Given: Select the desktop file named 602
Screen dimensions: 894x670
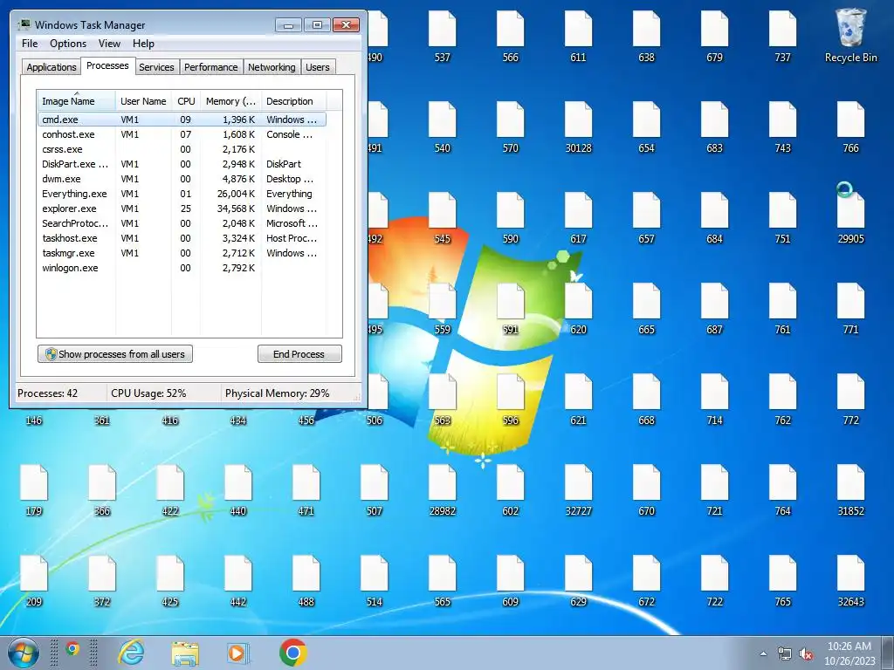Looking at the screenshot, I should click(510, 489).
